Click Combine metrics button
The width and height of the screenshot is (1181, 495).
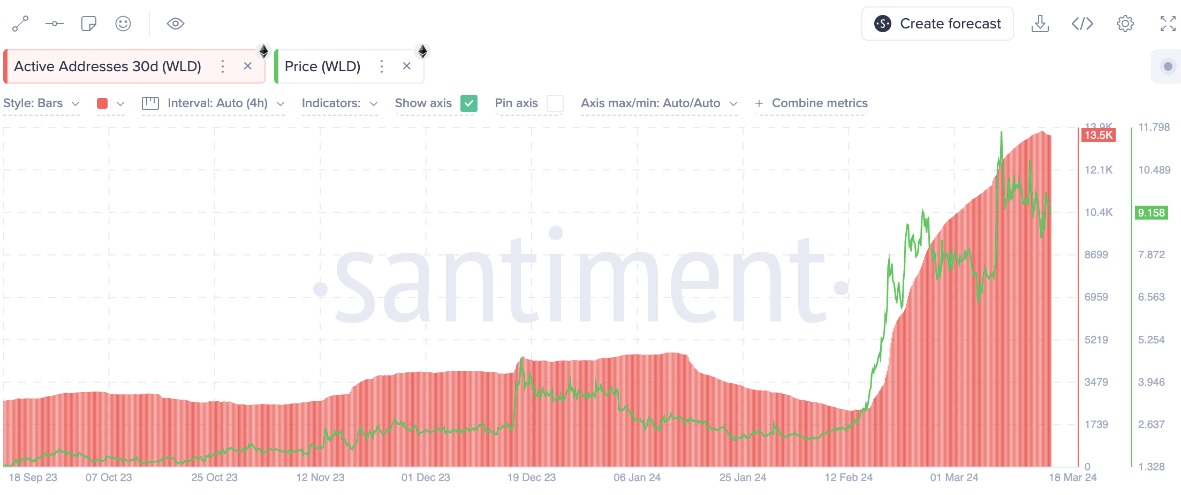pyautogui.click(x=812, y=103)
